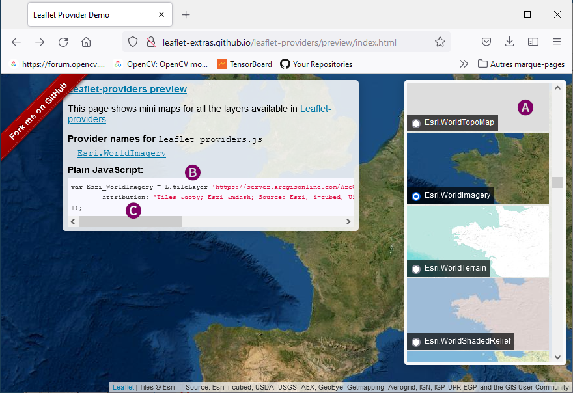Open the leaflet-providers preview heading link
Screen dimensions: 573x393
tap(128, 89)
